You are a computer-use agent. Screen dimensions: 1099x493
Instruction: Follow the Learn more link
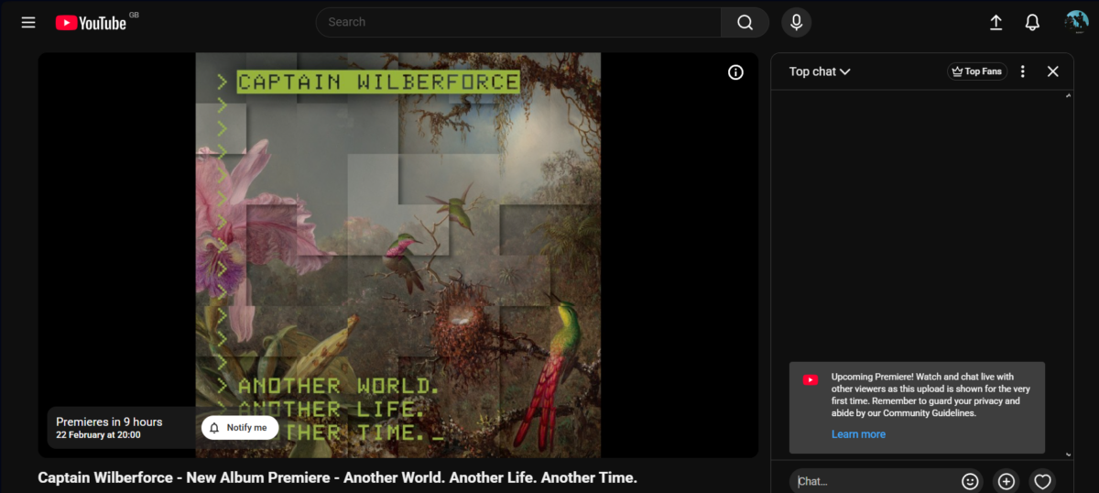pyautogui.click(x=858, y=434)
